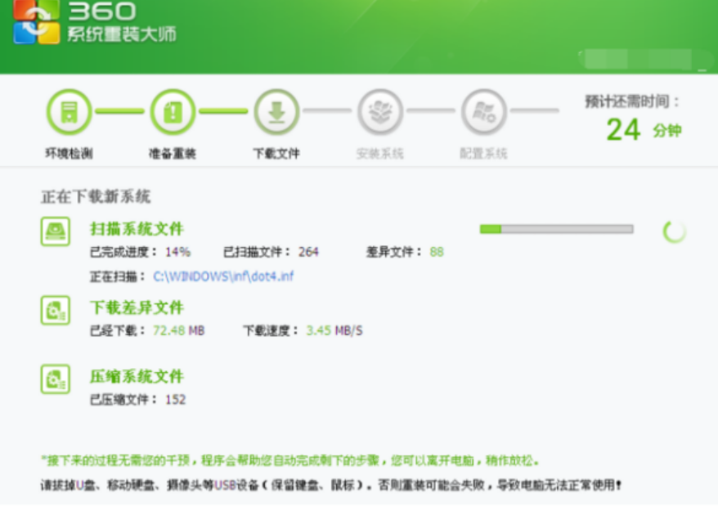718x524 pixels.
Task: Click the 正在下载新系统 heading
Action: point(96,197)
